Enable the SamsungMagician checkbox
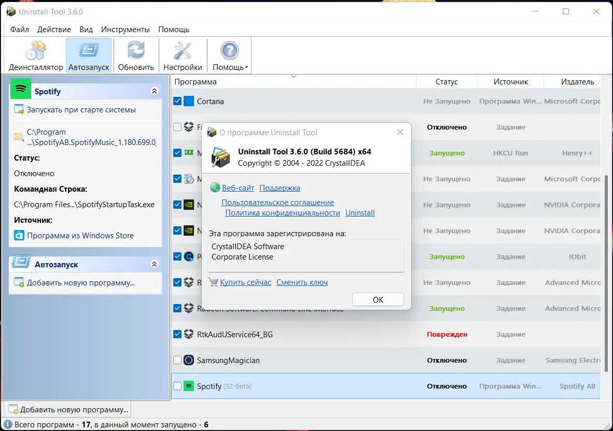This screenshot has width=613, height=431. click(x=177, y=360)
